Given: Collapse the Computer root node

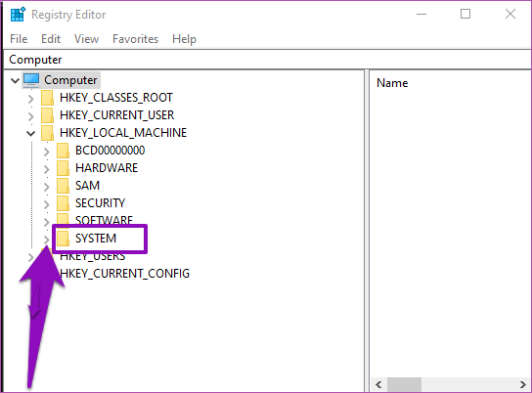Looking at the screenshot, I should (15, 81).
